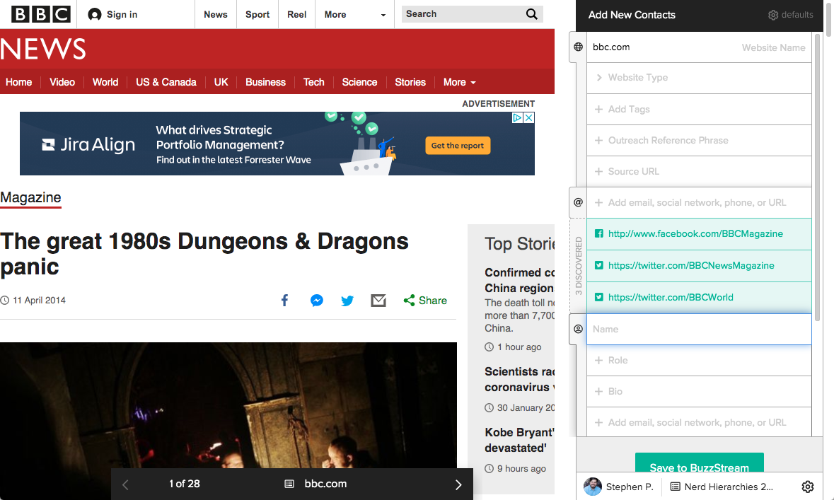Select the Science navigation item
The image size is (834, 500).
(359, 82)
